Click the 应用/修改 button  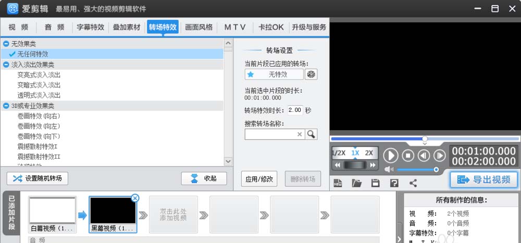point(259,179)
